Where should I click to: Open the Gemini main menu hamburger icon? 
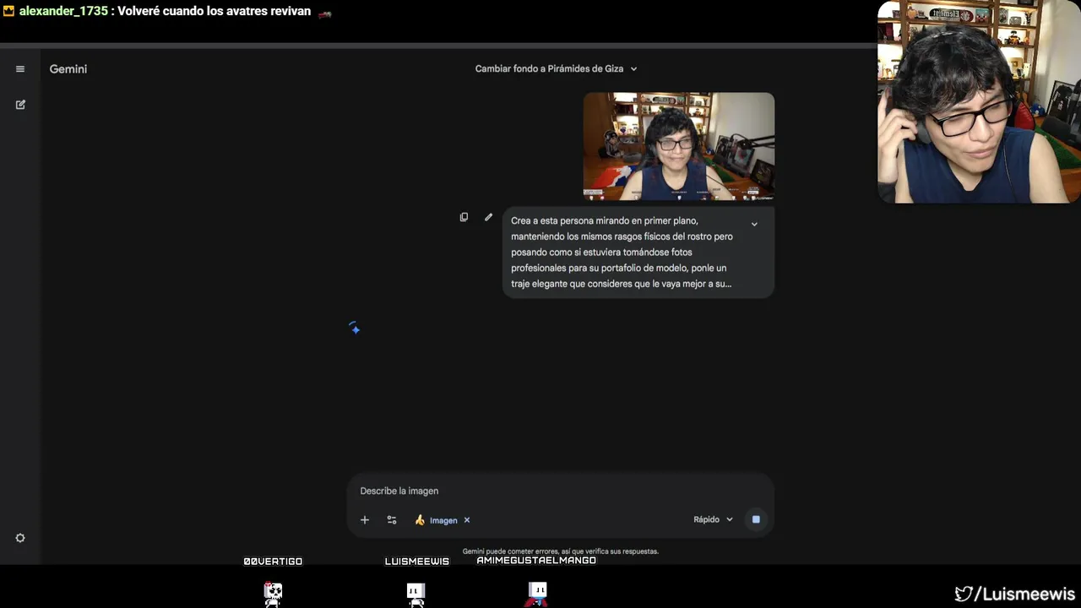pos(20,69)
